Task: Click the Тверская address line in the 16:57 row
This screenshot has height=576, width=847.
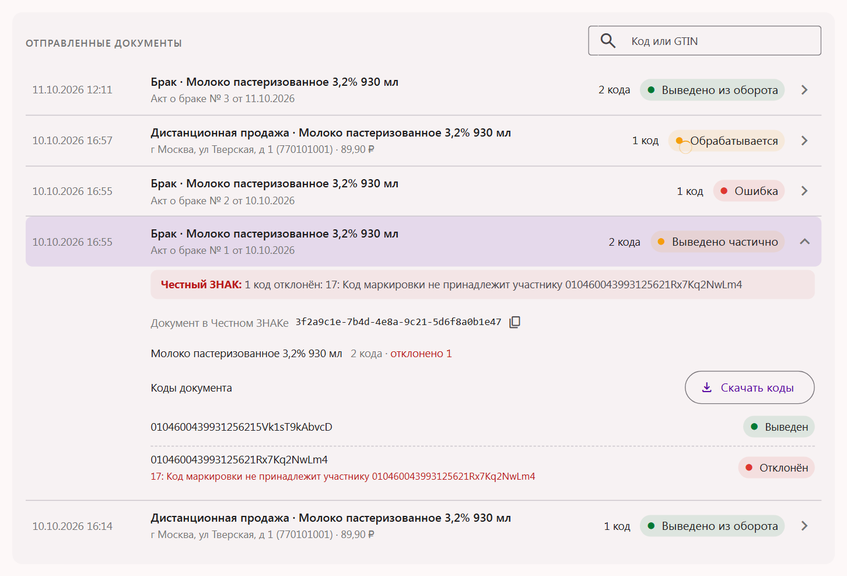Action: pyautogui.click(x=262, y=149)
